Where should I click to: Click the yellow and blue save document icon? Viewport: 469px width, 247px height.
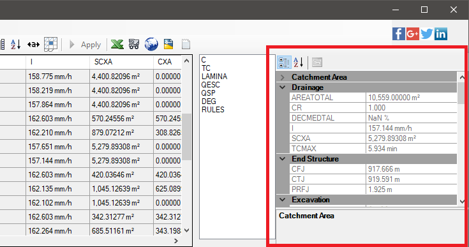(x=168, y=44)
